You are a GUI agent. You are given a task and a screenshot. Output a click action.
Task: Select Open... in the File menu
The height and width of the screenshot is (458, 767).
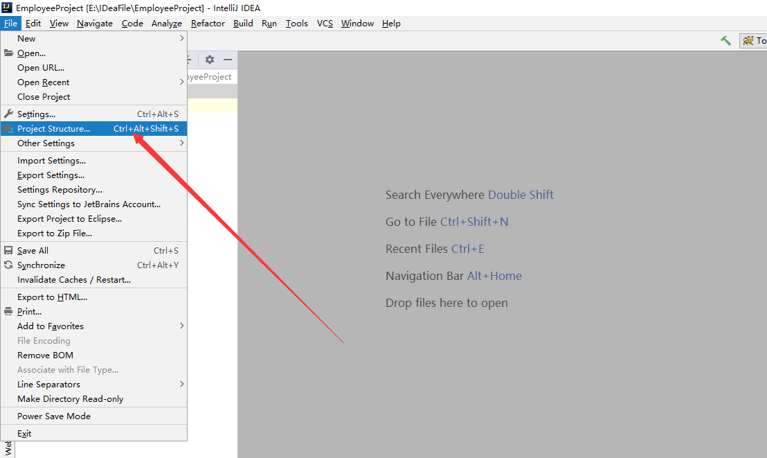94,53
